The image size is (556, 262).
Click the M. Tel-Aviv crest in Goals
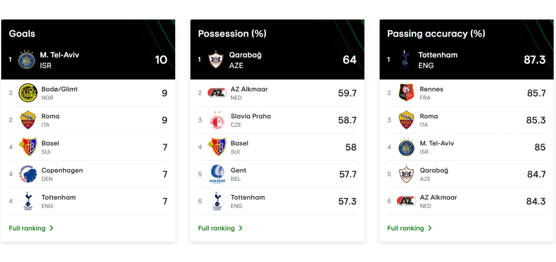pyautogui.click(x=27, y=60)
